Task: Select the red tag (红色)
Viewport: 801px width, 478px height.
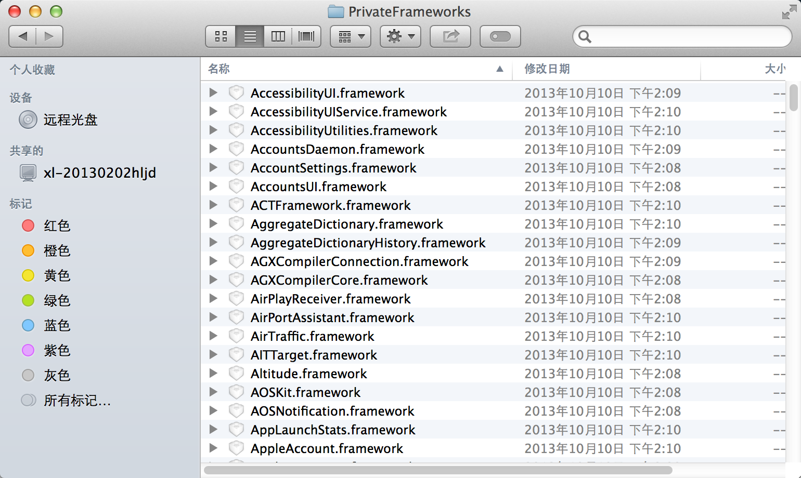Action: [46, 225]
